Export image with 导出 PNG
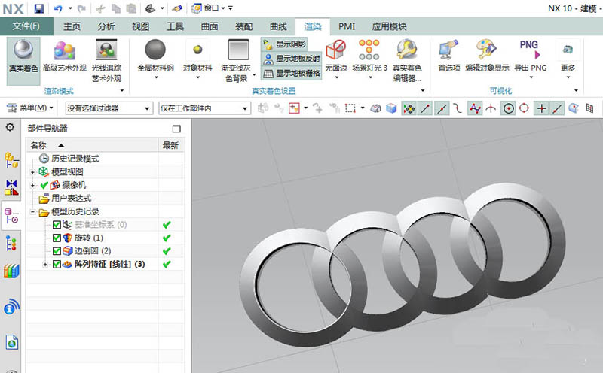This screenshot has width=603, height=373. pyautogui.click(x=531, y=58)
